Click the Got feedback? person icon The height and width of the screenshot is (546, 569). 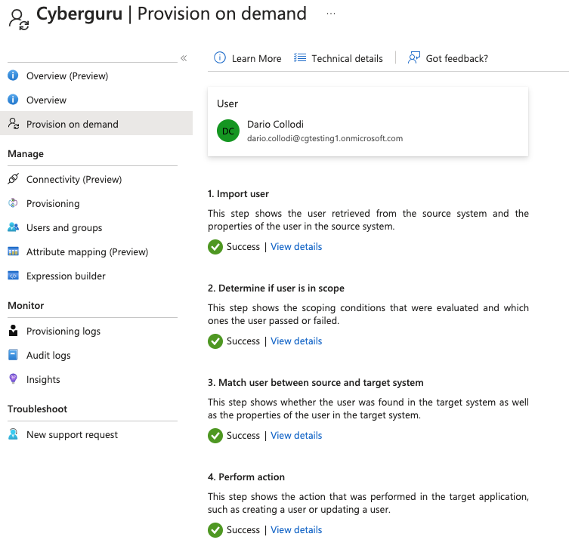pos(413,57)
